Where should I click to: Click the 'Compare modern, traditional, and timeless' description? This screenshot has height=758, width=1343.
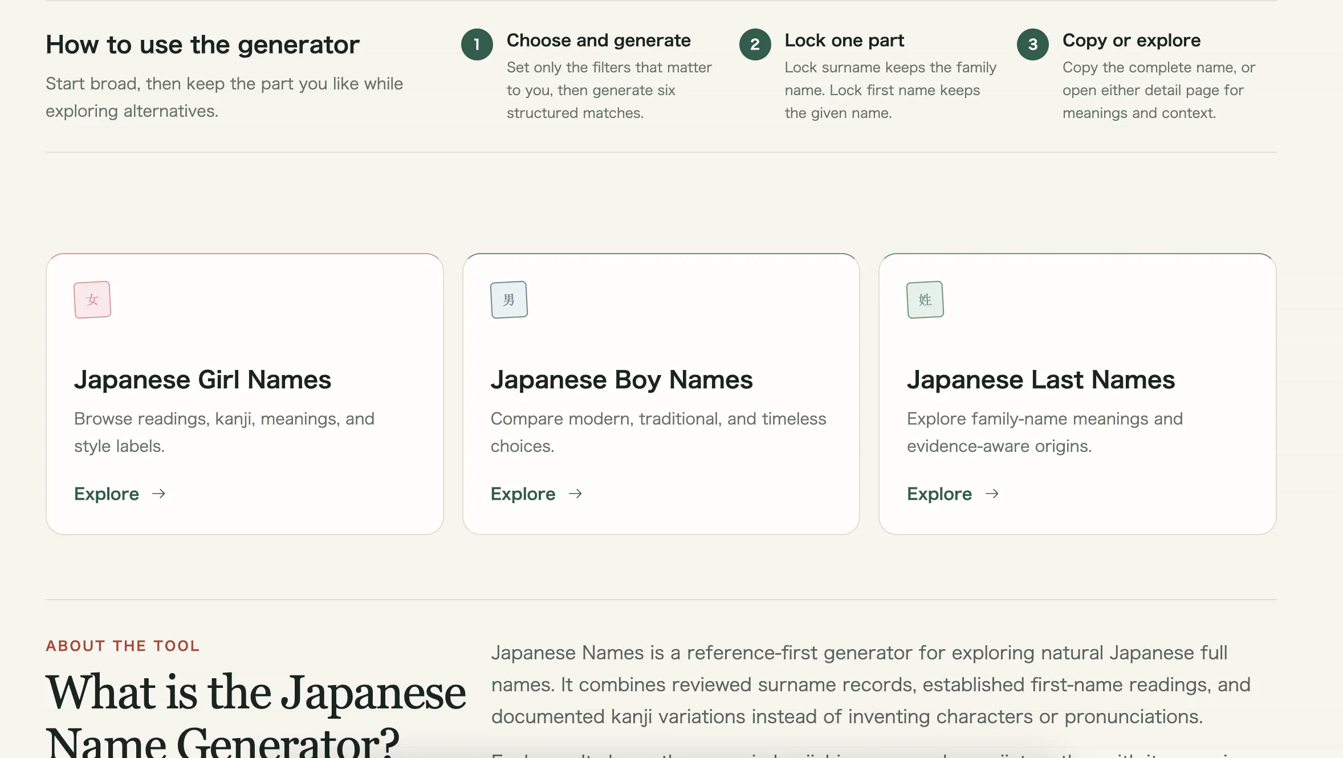[x=658, y=432]
